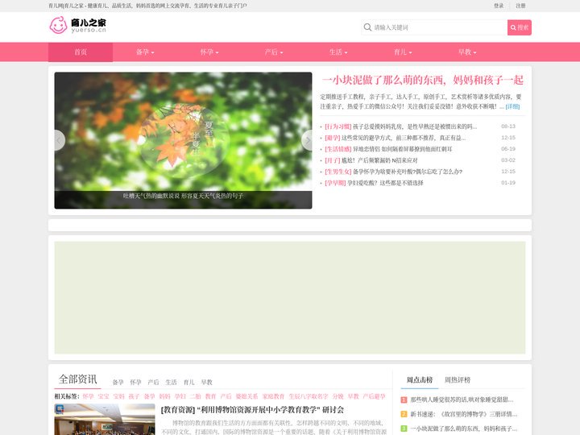This screenshot has height=435, width=580.
Task: Open the [避孕] category tag
Action: (332, 138)
